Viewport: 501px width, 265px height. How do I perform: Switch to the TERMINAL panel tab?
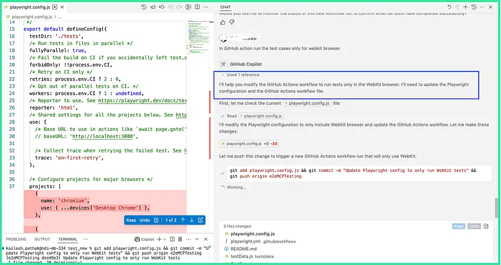(68, 239)
